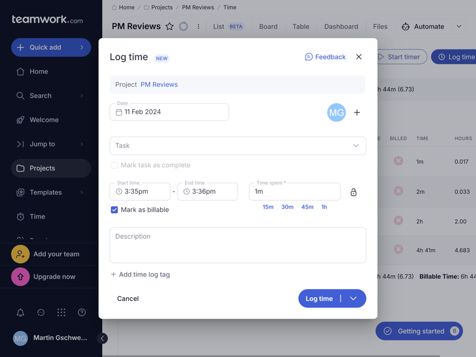Image resolution: width=476 pixels, height=357 pixels.
Task: Open the chat bubble icon
Action: [40, 312]
